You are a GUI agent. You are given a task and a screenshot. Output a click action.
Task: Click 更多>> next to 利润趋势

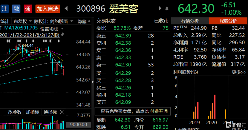click(x=239, y=72)
